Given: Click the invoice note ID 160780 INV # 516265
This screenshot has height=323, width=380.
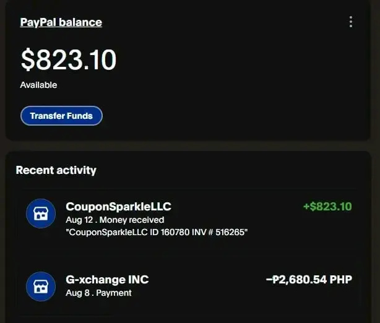Looking at the screenshot, I should (157, 233).
